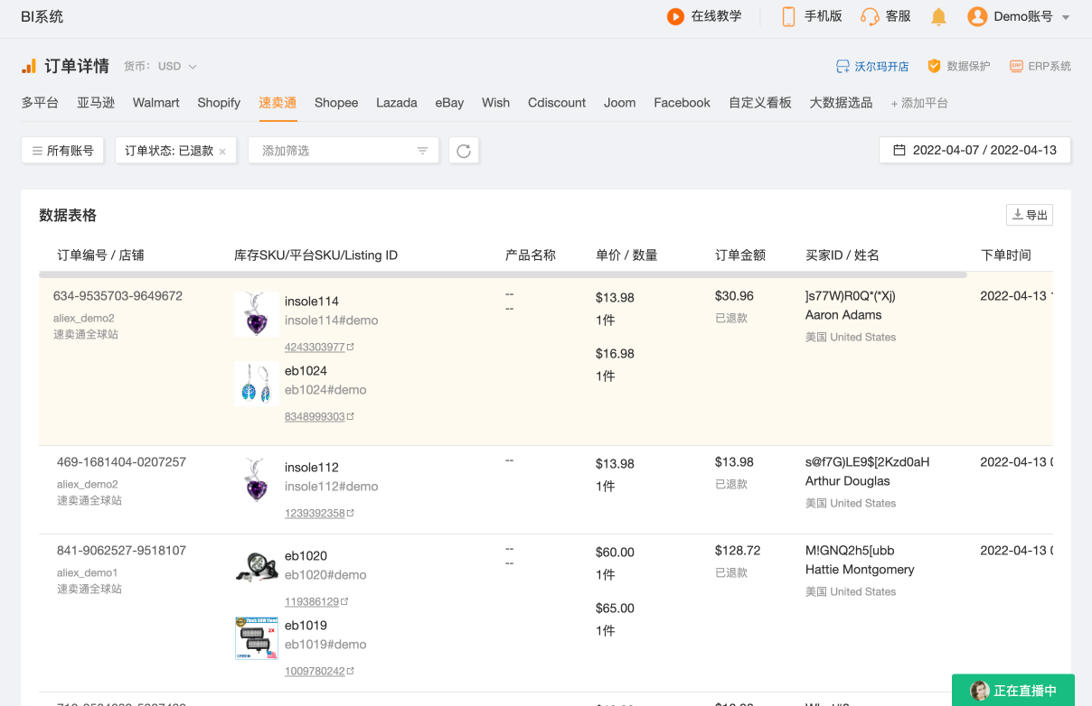Image resolution: width=1092 pixels, height=706 pixels.
Task: Expand the Demo account dropdown
Action: pyautogui.click(x=1066, y=17)
